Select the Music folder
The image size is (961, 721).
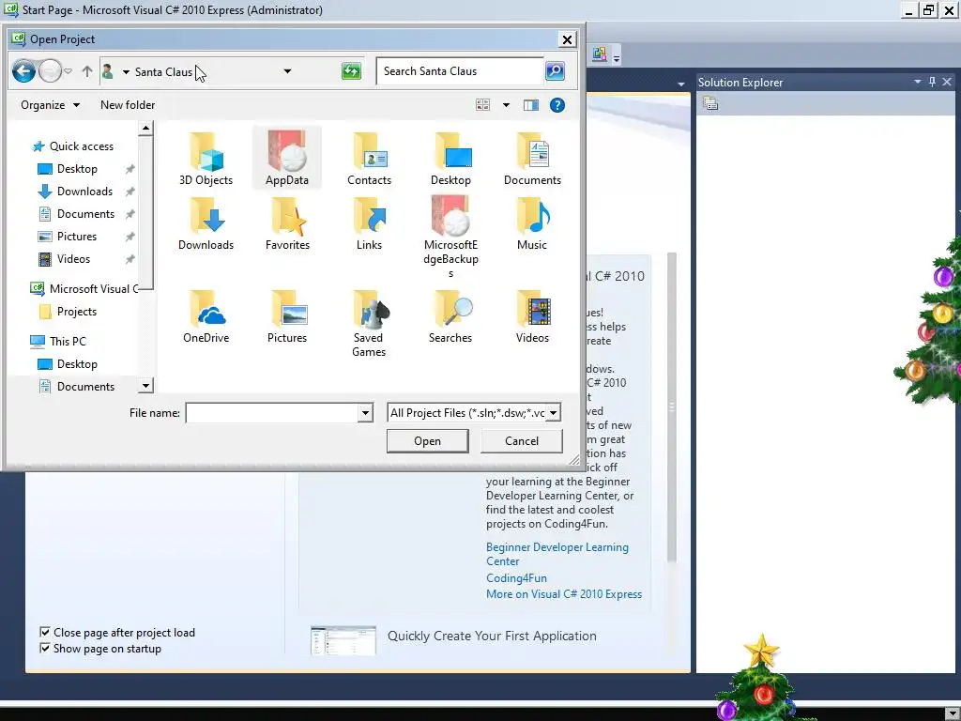tap(532, 223)
